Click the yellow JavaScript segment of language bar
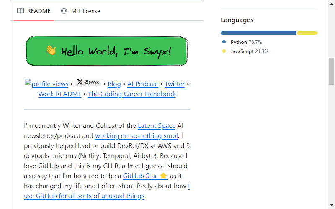The height and width of the screenshot is (209, 335). click(307, 33)
